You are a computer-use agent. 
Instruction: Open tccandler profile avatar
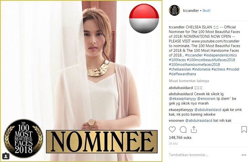174,10
